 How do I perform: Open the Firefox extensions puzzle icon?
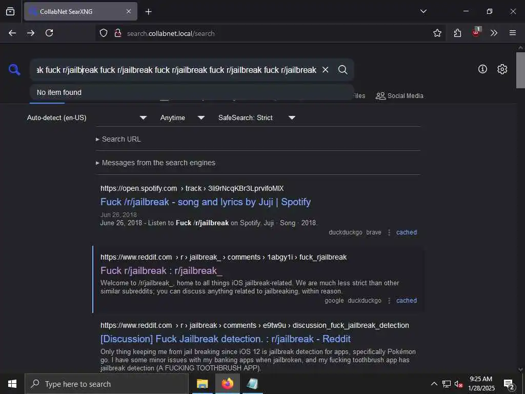pos(457,33)
